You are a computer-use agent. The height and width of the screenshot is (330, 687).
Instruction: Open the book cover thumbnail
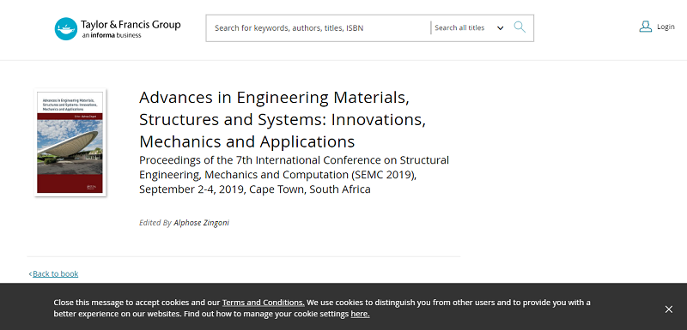point(70,142)
